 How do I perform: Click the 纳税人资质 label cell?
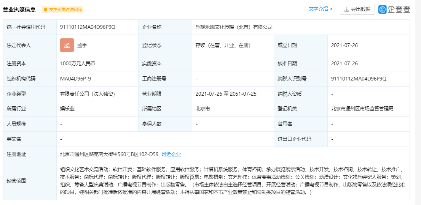point(300,94)
